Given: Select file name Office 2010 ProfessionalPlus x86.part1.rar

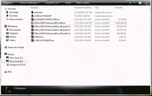Looking at the screenshot, I should pyautogui.click(x=52, y=26).
